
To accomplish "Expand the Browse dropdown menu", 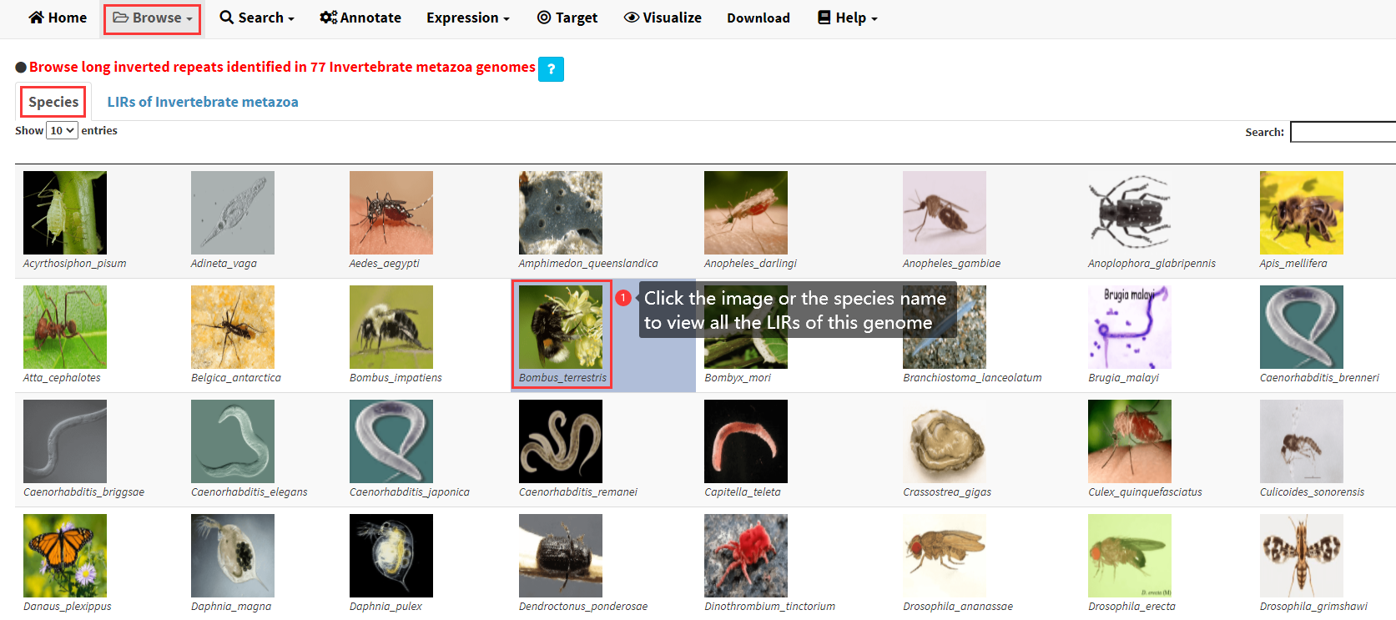I will tap(153, 18).
